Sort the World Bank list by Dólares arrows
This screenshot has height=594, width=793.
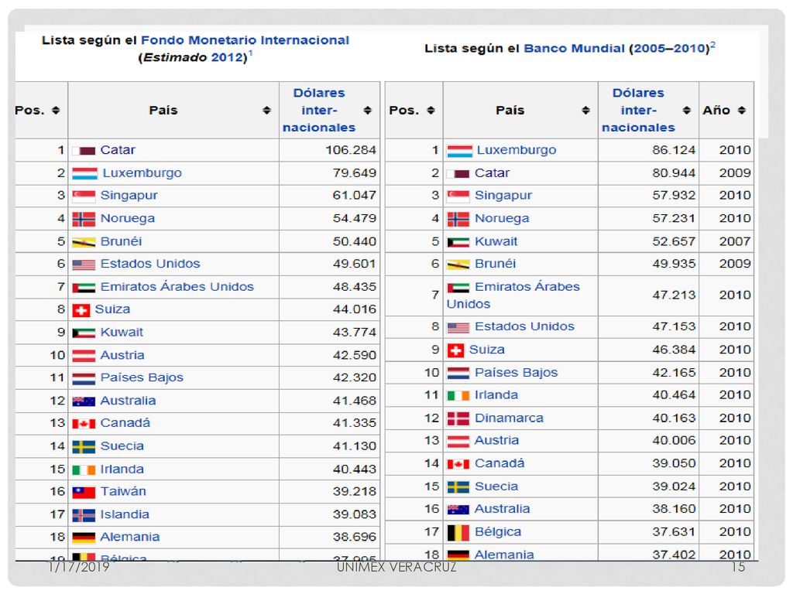(x=687, y=110)
